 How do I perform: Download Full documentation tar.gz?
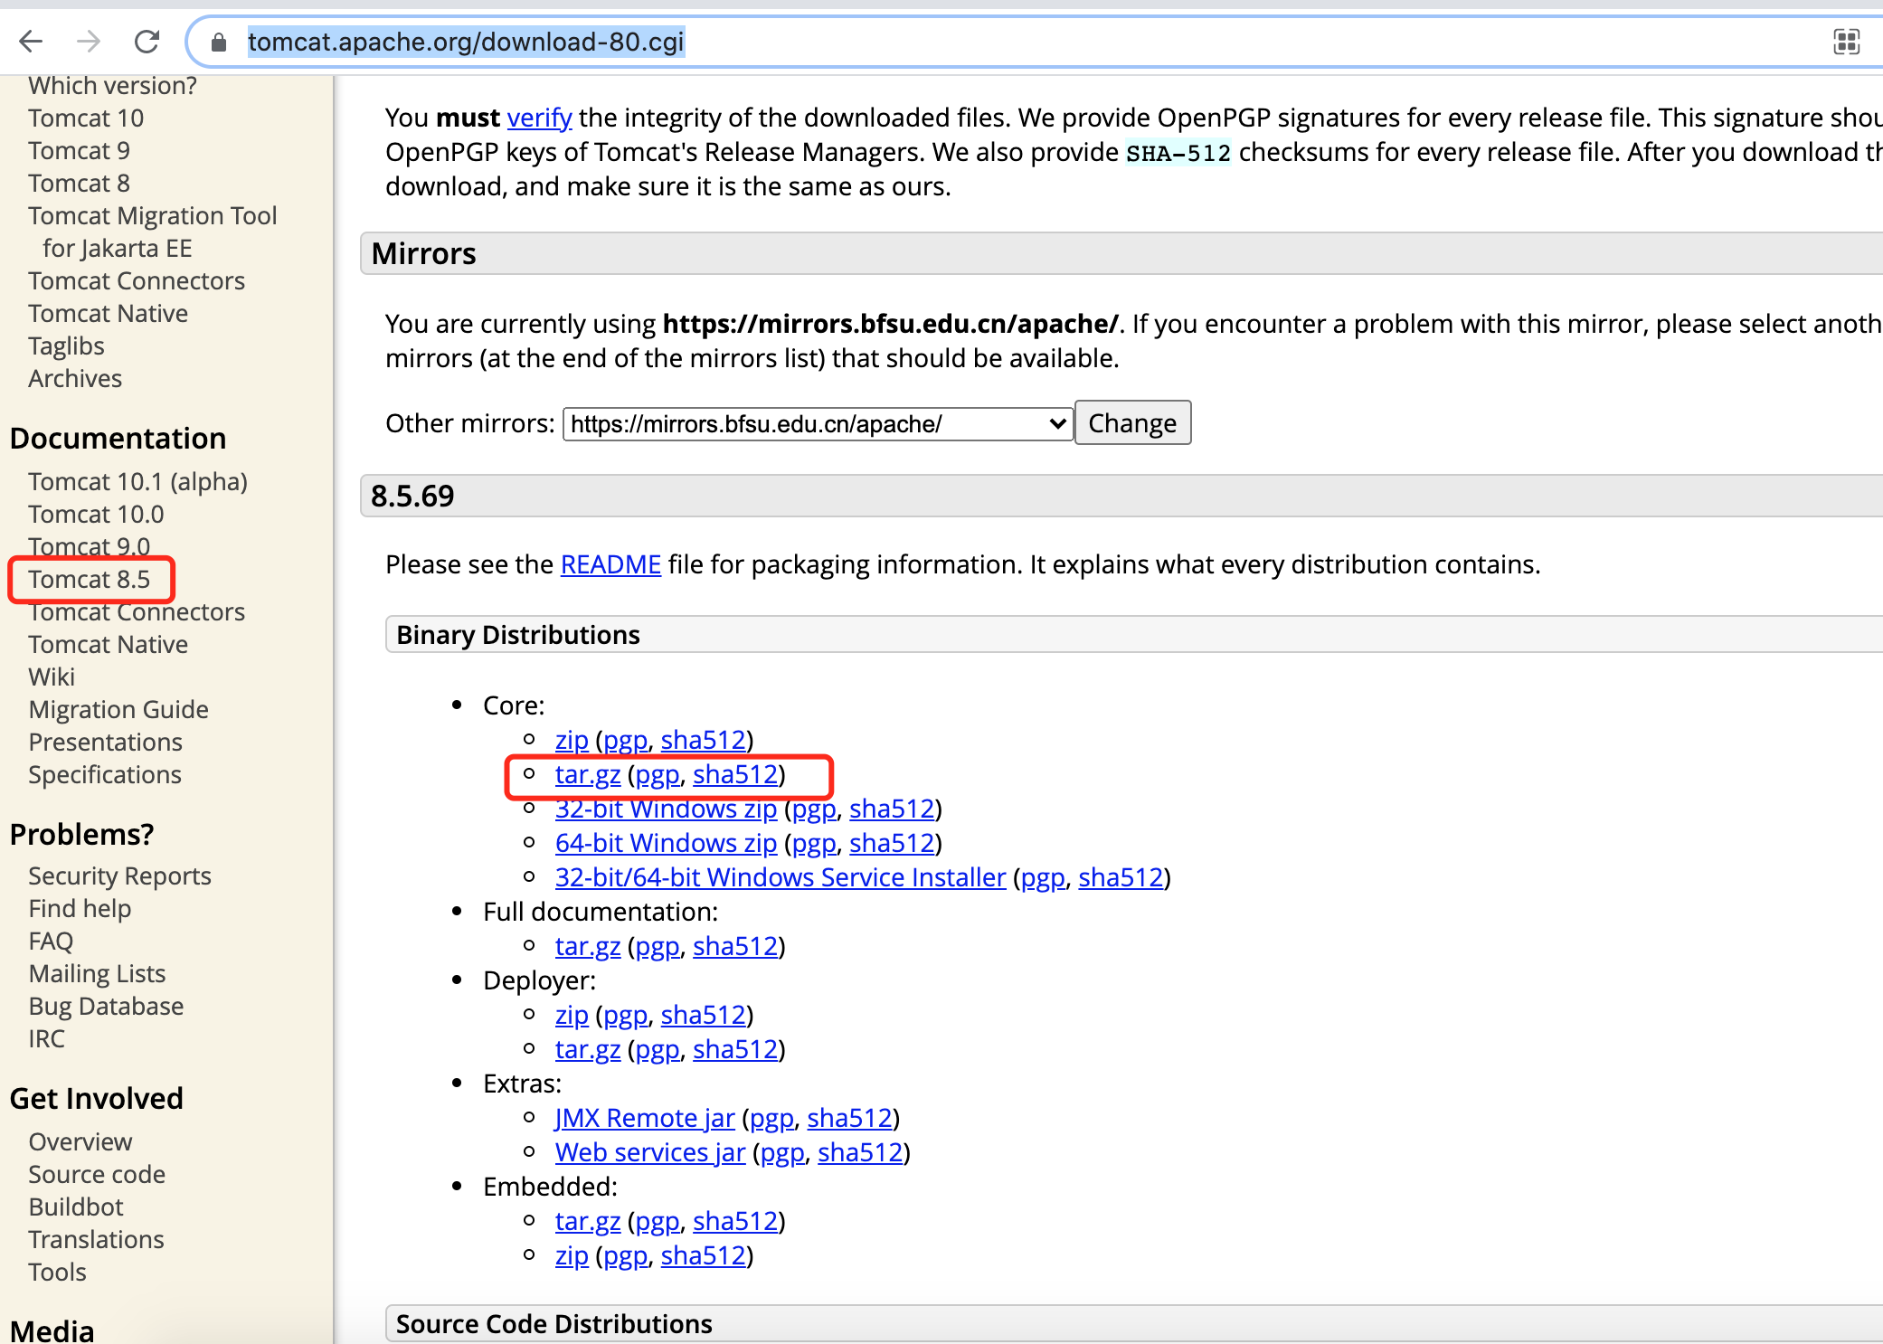click(588, 946)
